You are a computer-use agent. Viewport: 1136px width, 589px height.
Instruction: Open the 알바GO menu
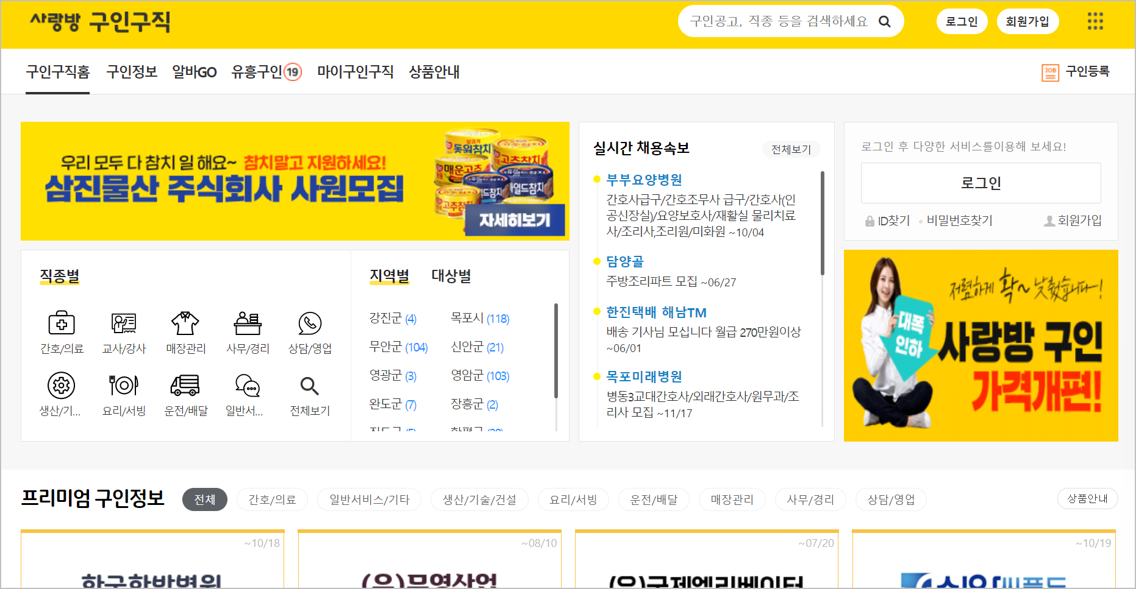tap(195, 72)
